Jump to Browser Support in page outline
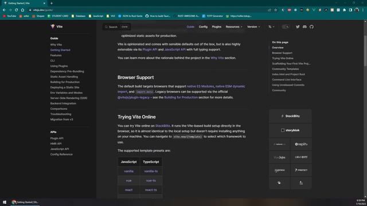 (282, 53)
